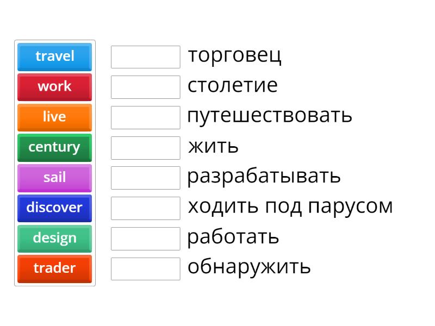Click the blank box beside 'путешествовать'

(x=145, y=117)
